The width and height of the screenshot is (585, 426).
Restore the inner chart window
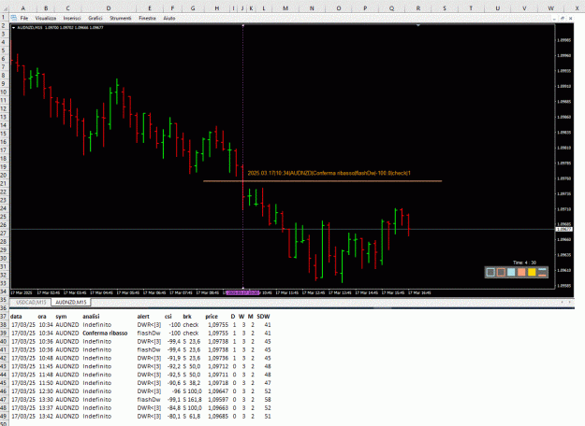point(563,19)
